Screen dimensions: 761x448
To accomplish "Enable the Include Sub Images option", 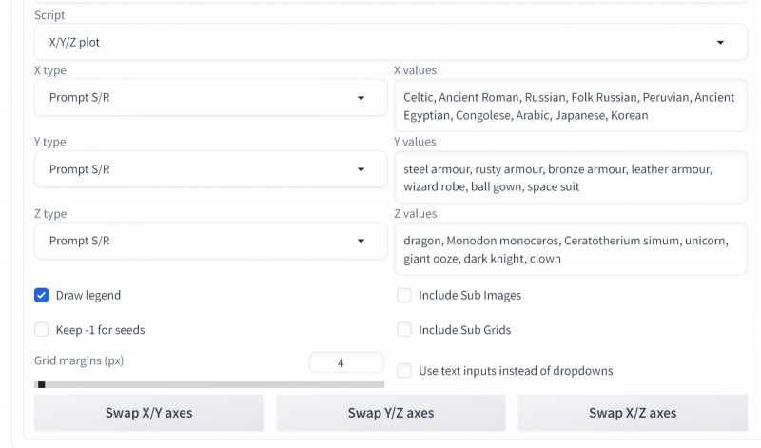I will coord(403,295).
